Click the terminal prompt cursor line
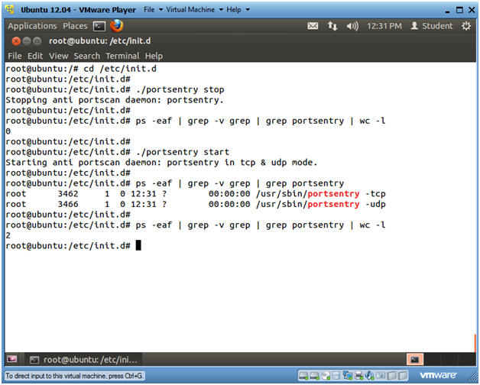Screen dimensions: 480x385 point(73,245)
